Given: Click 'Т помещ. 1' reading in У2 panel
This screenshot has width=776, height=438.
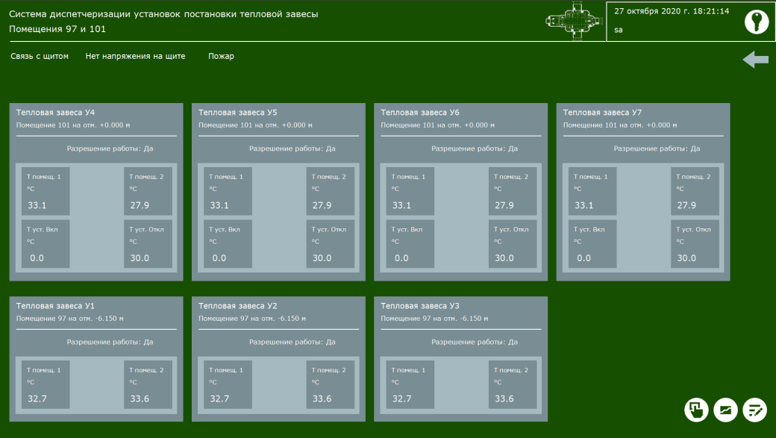Looking at the screenshot, I should click(x=228, y=384).
